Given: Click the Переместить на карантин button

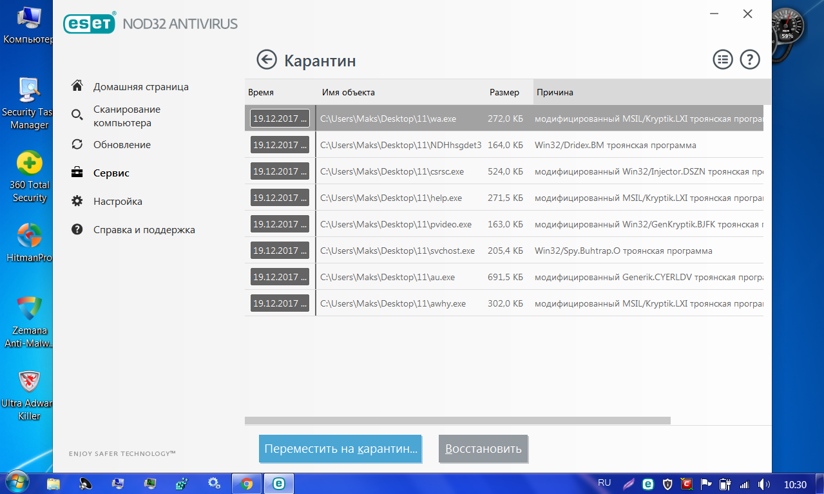Looking at the screenshot, I should coord(341,449).
